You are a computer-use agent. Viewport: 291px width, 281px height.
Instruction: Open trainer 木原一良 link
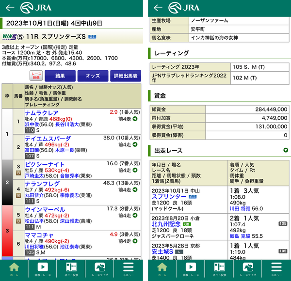[65, 150]
